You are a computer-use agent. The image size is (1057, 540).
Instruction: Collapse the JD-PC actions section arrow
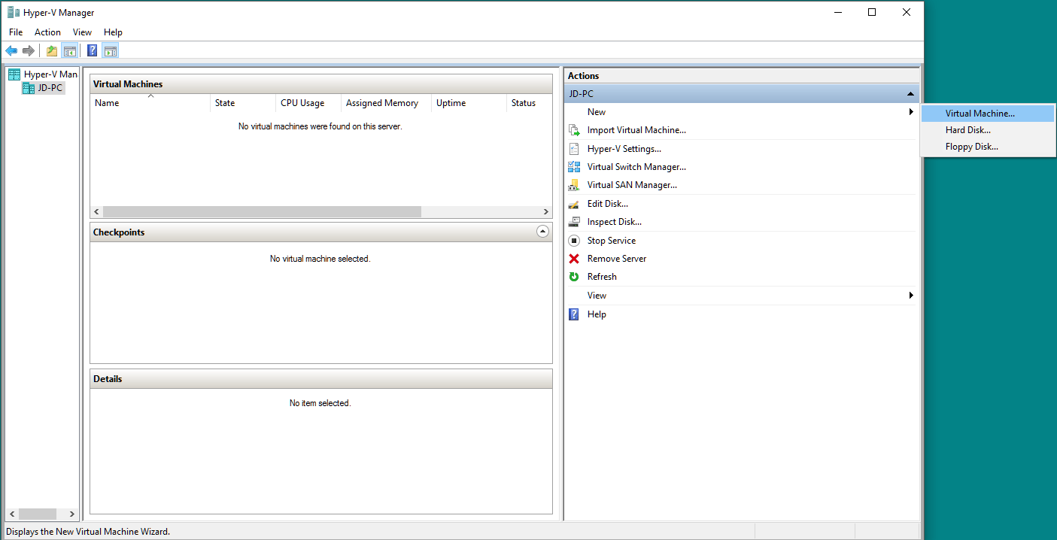point(910,94)
